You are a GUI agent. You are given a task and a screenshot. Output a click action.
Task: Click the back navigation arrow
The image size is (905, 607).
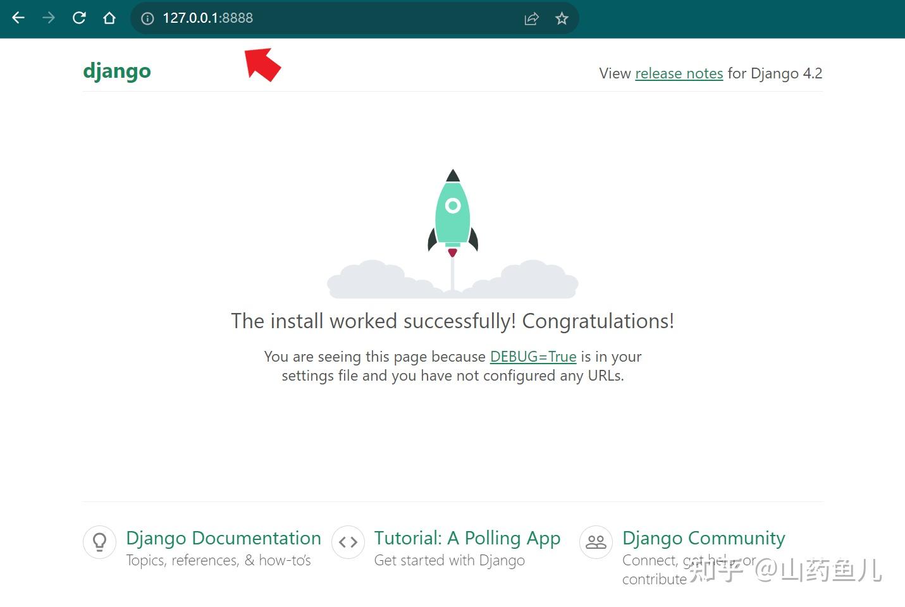18,18
